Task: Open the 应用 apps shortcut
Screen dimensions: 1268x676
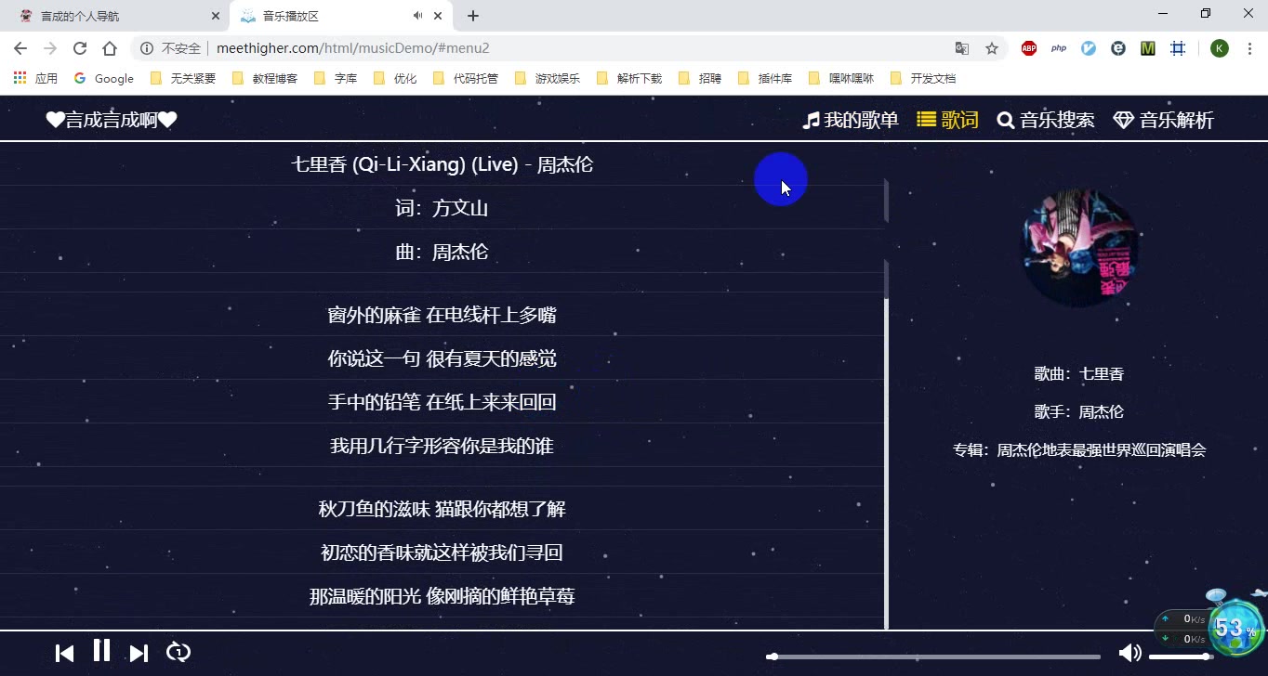Action: (35, 78)
